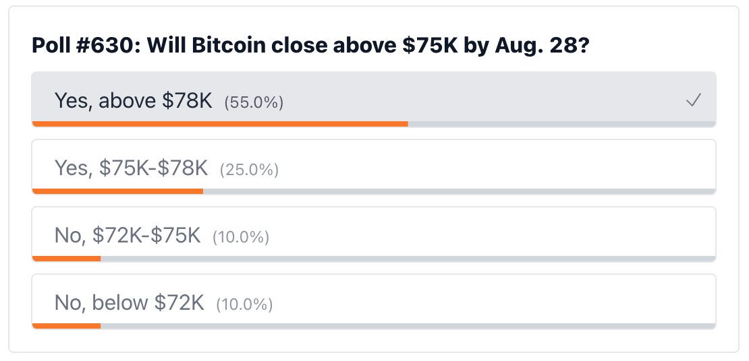Choose the "Yes, $75K-$78K" poll option

click(x=374, y=167)
